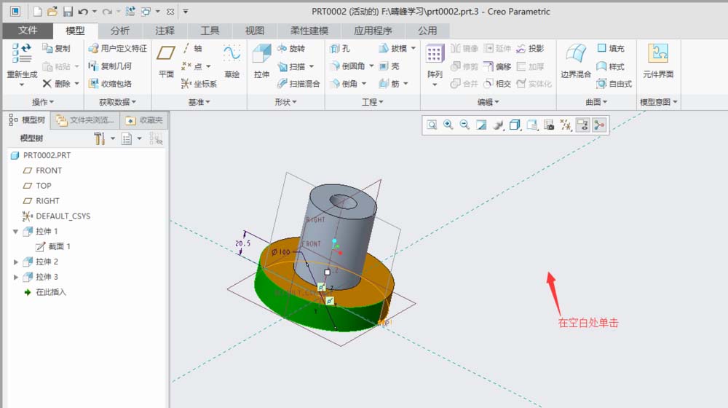Switch to the 注释 ribbon tab
Screen dimensions: 728x408
point(165,31)
